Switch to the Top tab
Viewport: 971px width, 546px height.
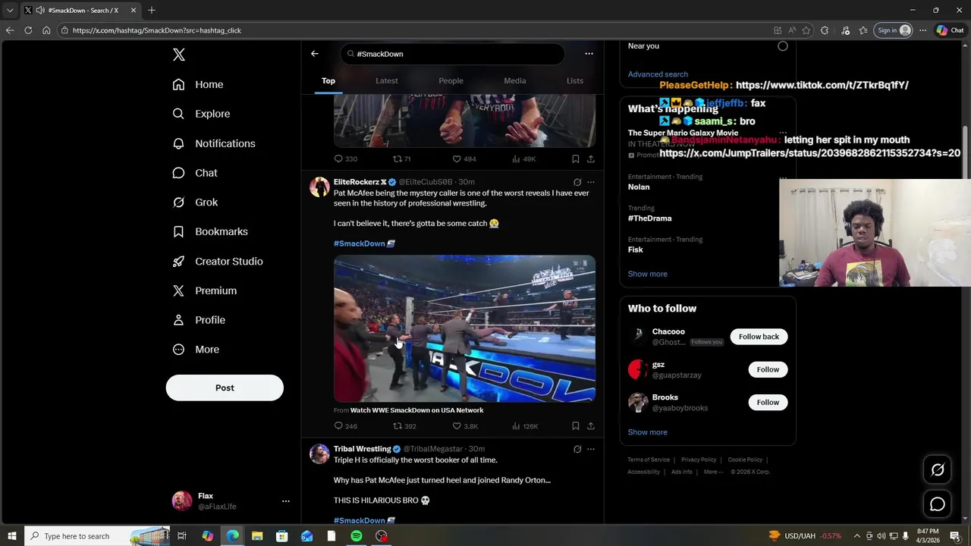(x=328, y=80)
